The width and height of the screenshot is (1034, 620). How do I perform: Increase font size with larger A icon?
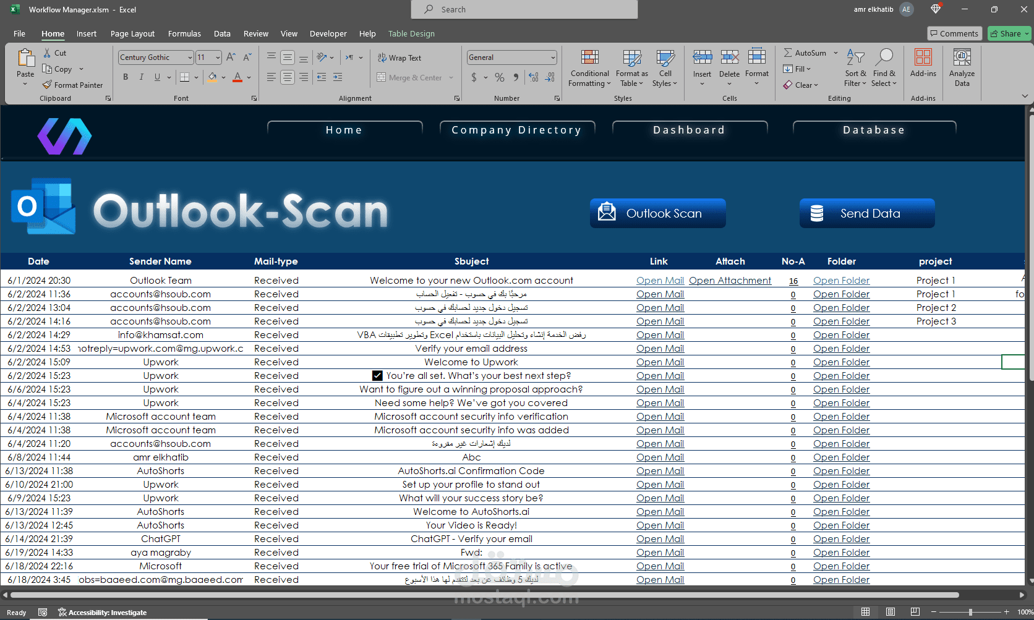tap(231, 57)
